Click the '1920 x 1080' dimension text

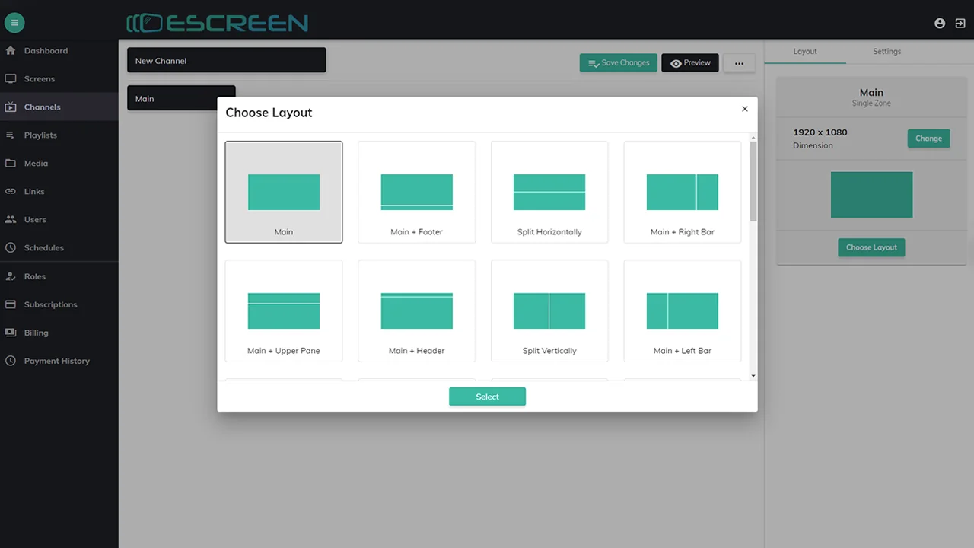click(x=820, y=132)
